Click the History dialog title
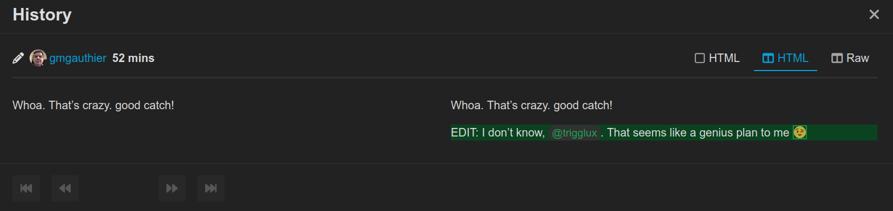893x211 pixels. (42, 15)
